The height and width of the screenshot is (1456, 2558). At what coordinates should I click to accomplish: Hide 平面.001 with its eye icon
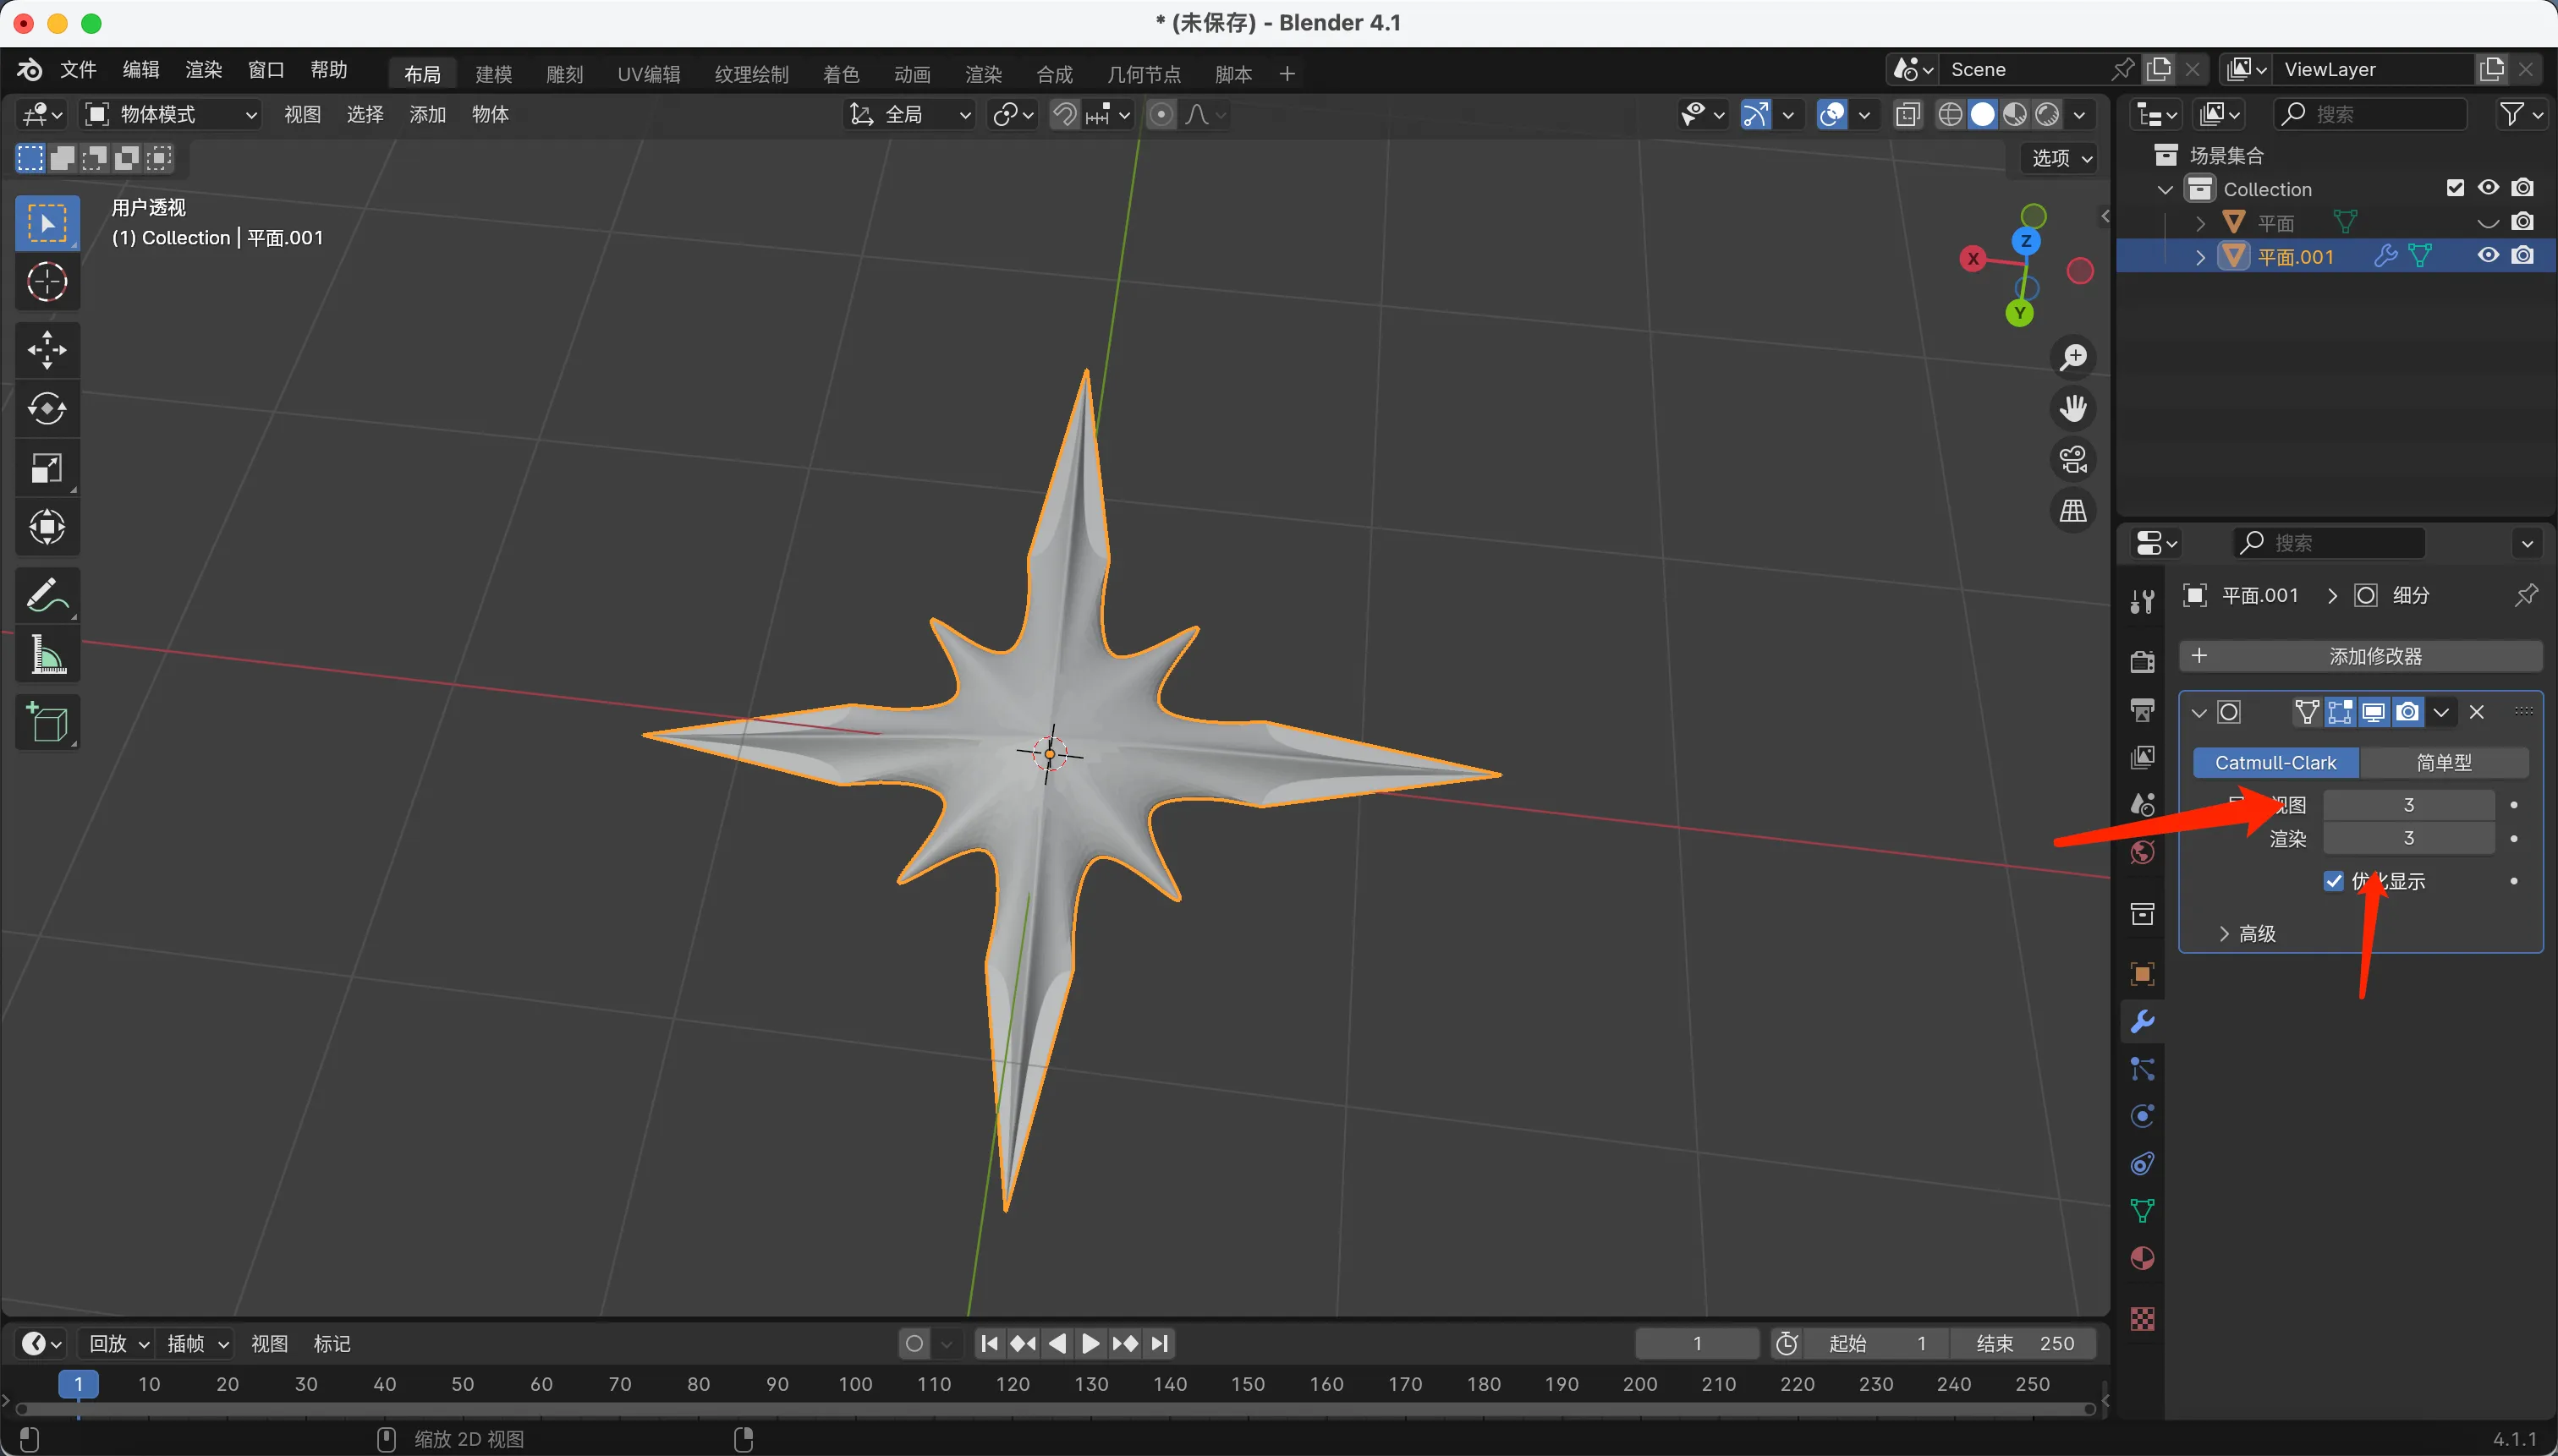point(2488,256)
